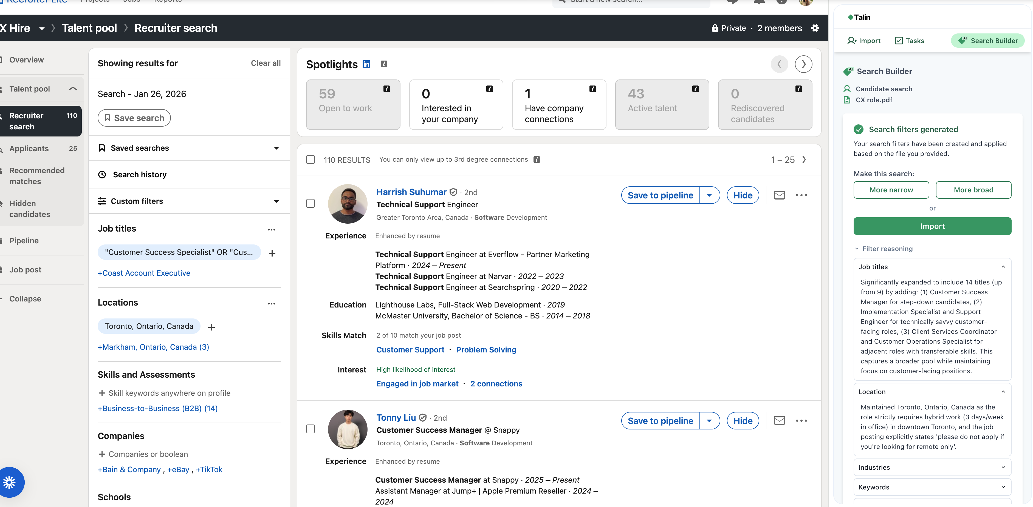
Task: Send message to Harrish Suhumar via envelope icon
Action: click(x=779, y=195)
